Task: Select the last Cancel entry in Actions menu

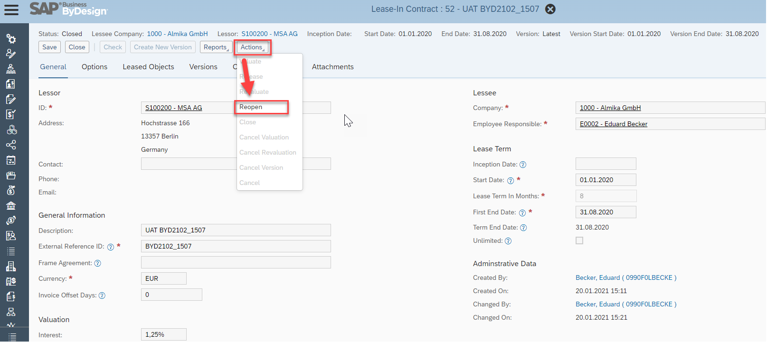Action: tap(249, 183)
